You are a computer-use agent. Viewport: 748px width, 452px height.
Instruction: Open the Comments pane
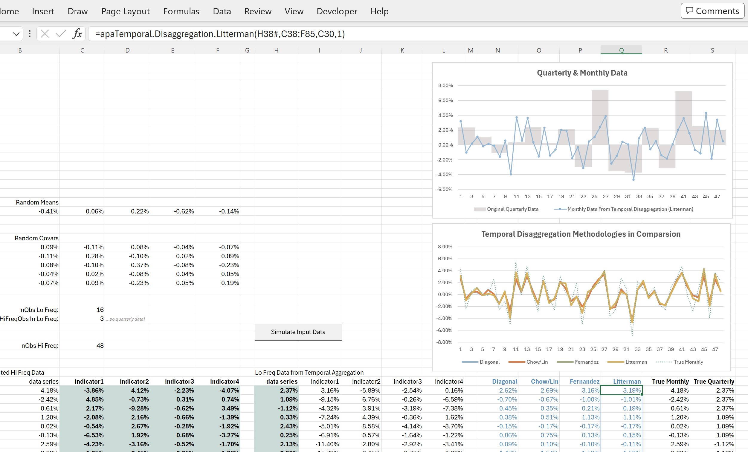pos(712,11)
